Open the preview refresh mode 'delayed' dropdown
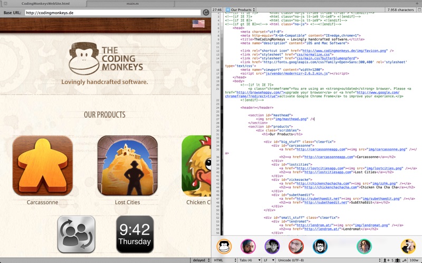 coord(201,260)
